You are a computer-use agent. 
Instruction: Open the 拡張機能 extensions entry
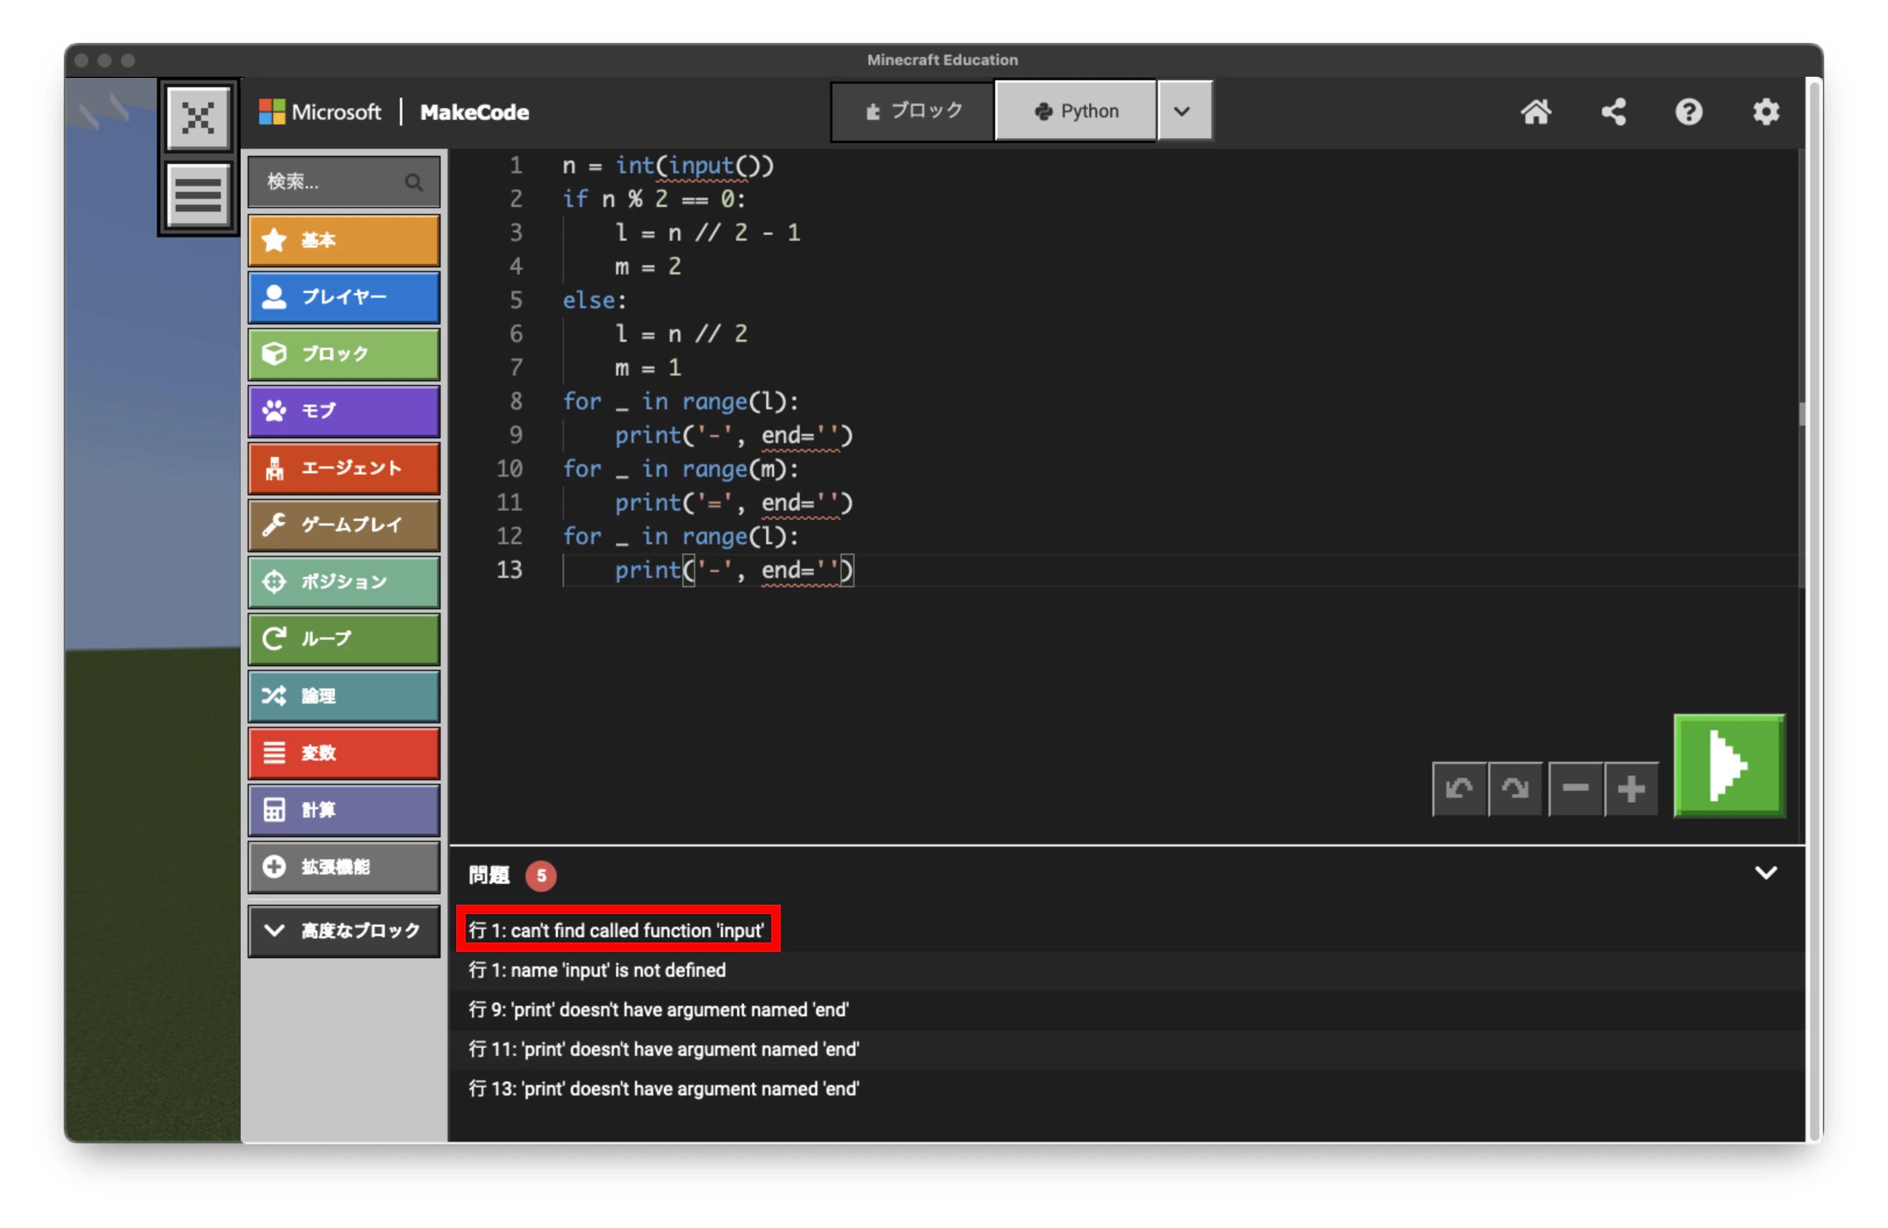click(x=344, y=868)
